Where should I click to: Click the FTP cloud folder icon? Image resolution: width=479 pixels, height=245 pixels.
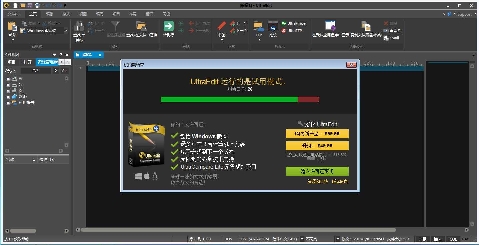(259, 26)
